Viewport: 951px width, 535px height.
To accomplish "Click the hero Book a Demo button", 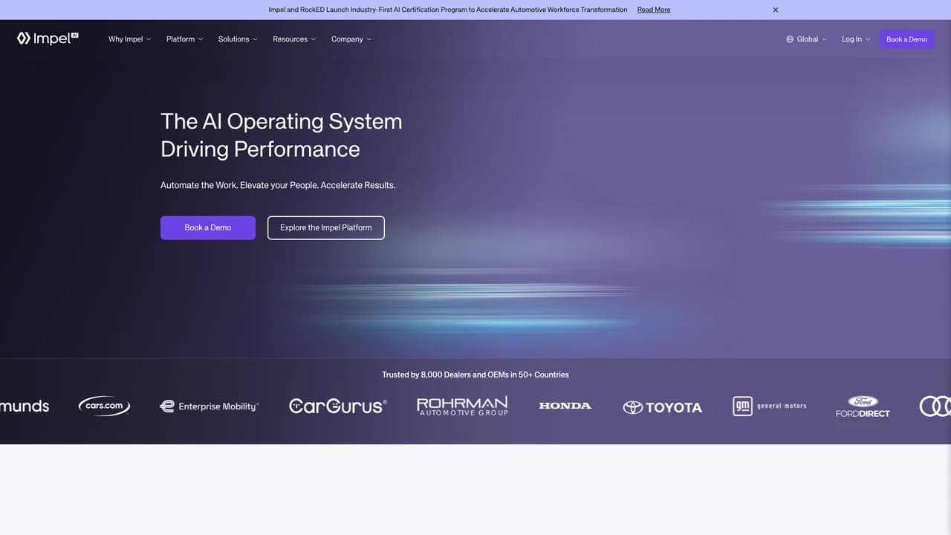I will 208,227.
